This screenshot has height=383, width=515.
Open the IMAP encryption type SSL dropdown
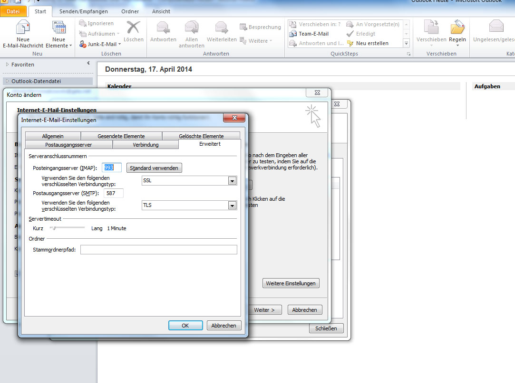click(x=232, y=181)
